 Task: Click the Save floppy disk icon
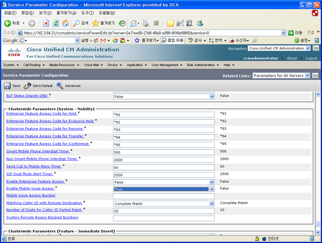7,86
